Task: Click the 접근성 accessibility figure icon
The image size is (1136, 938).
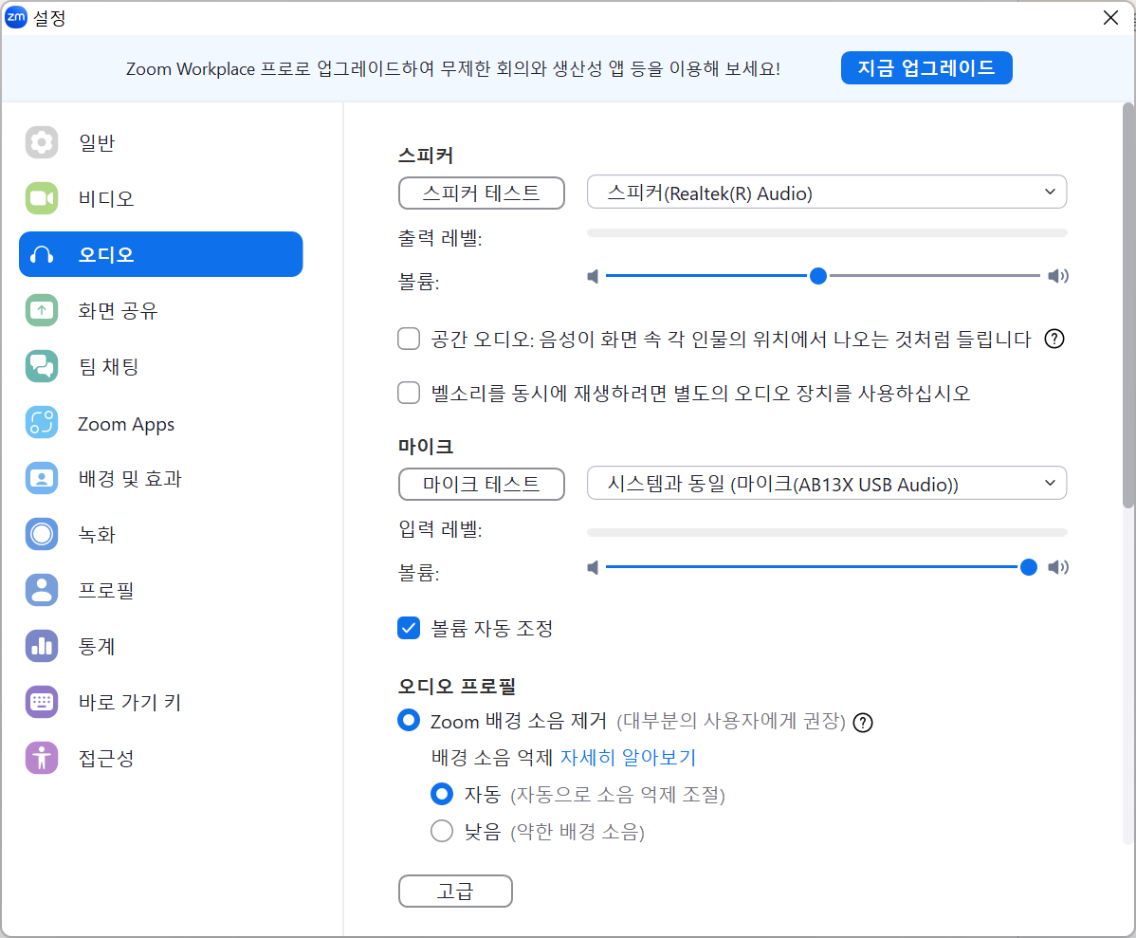Action: coord(42,758)
